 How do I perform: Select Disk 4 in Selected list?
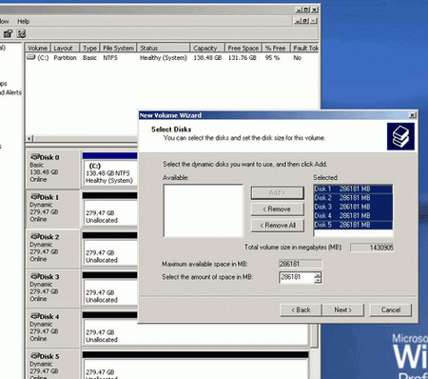click(x=353, y=216)
